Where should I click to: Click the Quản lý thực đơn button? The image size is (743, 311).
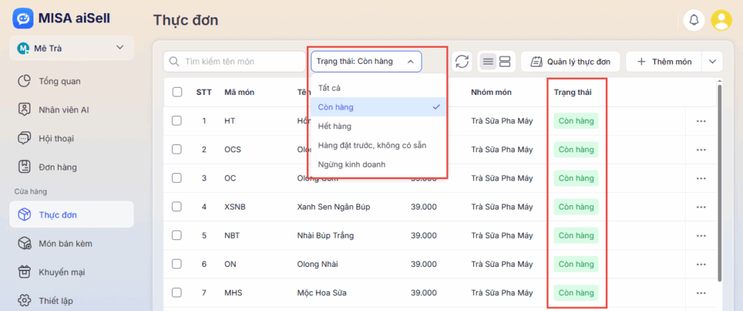click(x=570, y=62)
